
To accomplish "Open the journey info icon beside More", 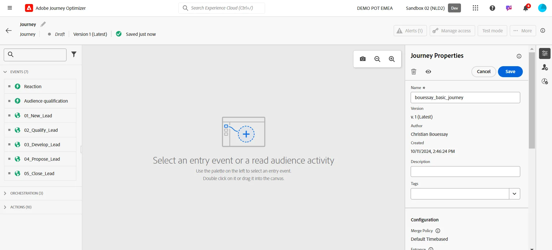I will point(543,31).
